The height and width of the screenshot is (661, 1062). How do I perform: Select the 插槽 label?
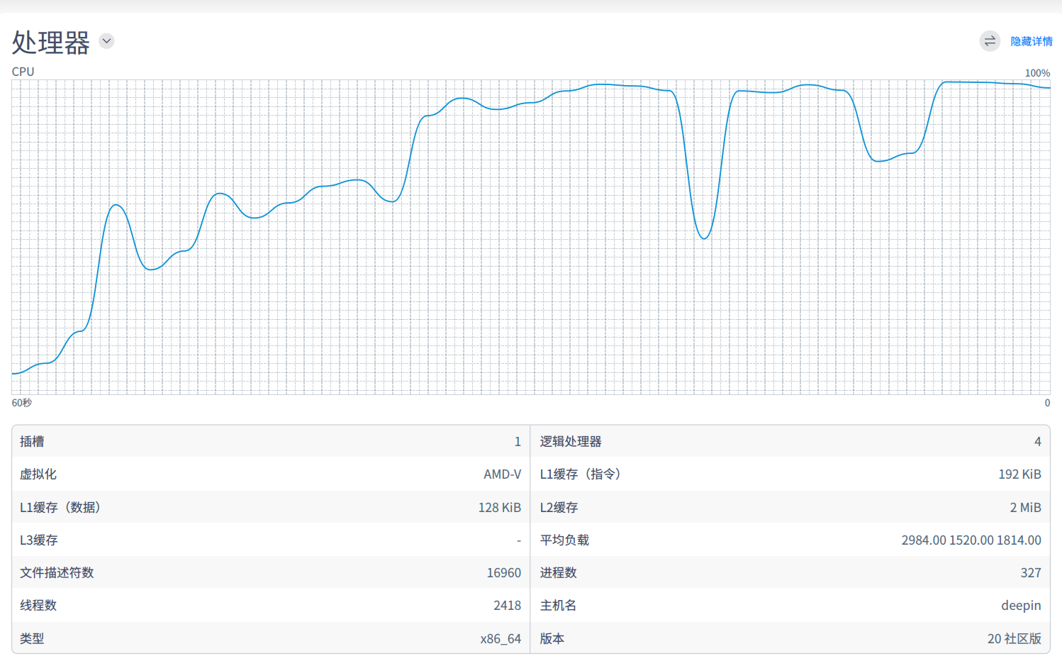point(32,441)
